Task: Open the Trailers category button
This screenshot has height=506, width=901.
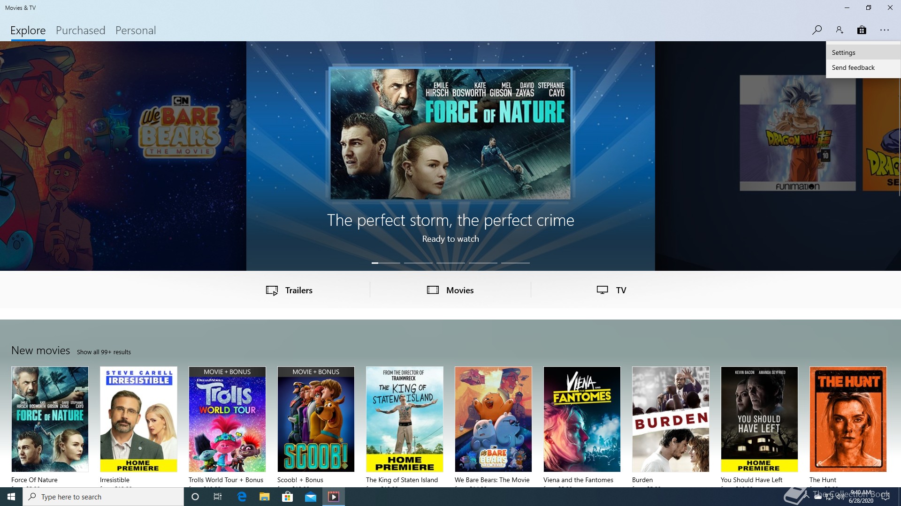Action: tap(289, 290)
